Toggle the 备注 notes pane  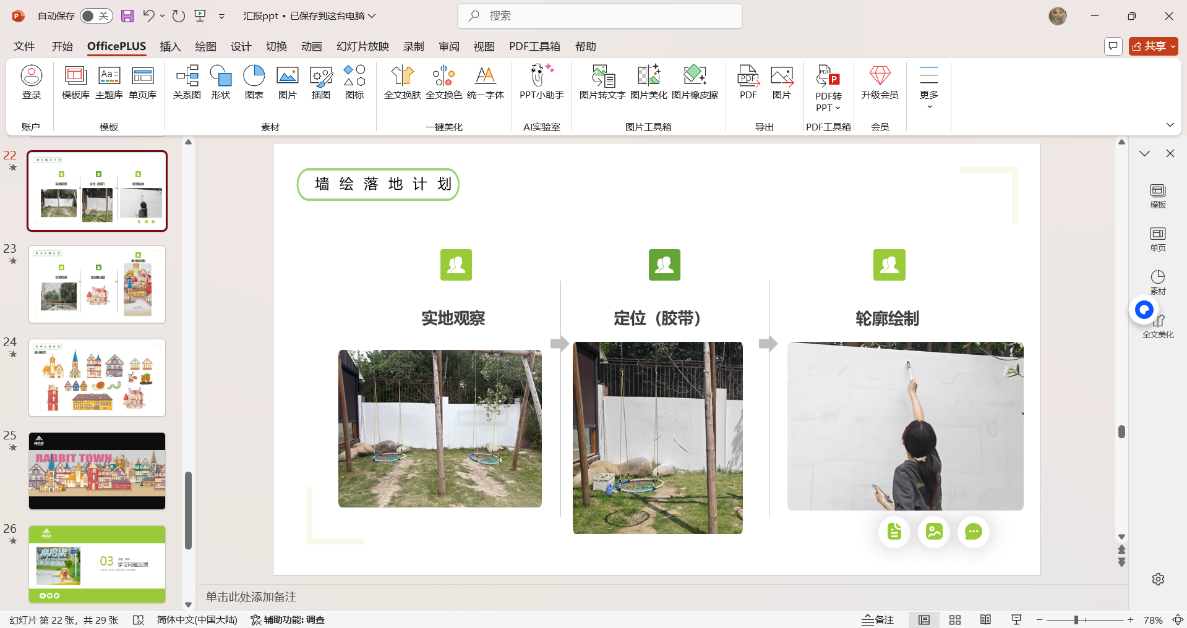pos(878,620)
